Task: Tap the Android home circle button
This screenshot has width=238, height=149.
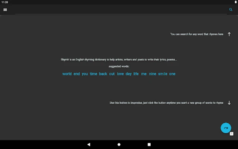Action: pyautogui.click(x=119, y=145)
